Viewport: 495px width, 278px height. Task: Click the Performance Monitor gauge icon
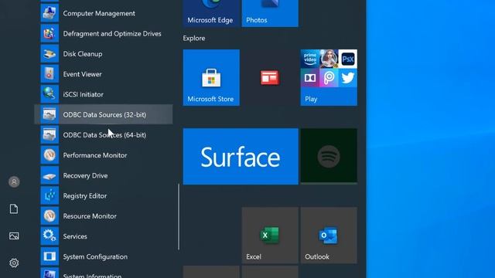49,155
